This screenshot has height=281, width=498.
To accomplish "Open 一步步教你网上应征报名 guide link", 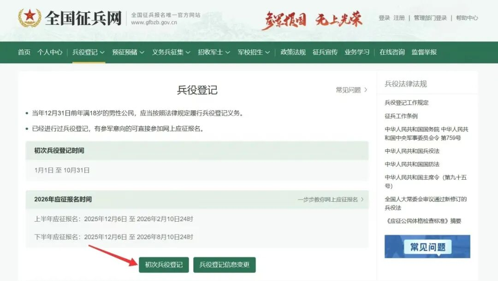I will pyautogui.click(x=330, y=199).
